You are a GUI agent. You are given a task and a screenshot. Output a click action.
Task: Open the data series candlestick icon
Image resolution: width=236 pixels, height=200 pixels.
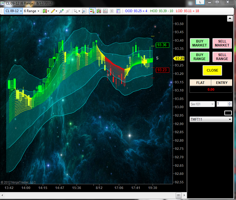[99, 11]
